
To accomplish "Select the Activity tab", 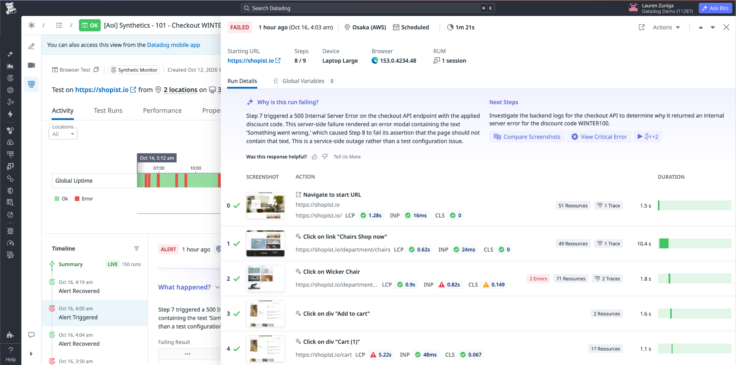I will click(63, 111).
